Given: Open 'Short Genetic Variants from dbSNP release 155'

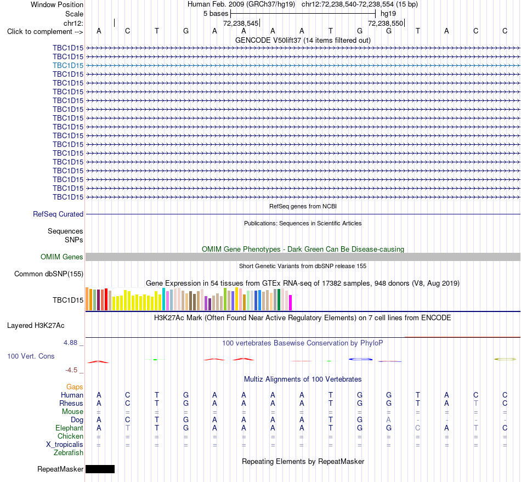Looking at the screenshot, I should coord(303,266).
